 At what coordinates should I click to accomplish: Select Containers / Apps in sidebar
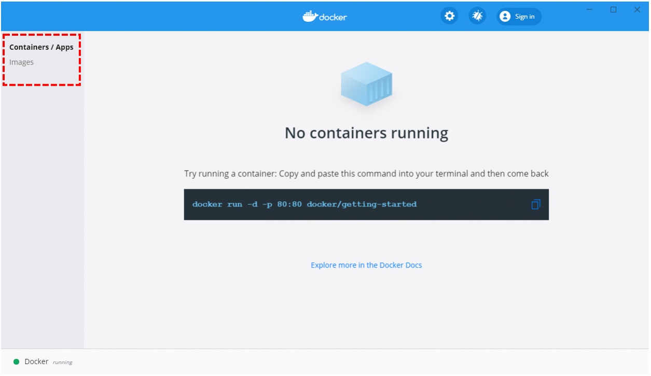41,47
